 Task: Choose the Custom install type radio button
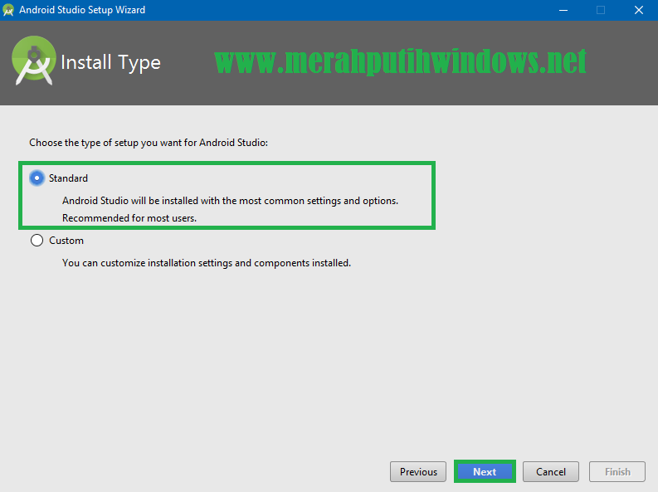pyautogui.click(x=37, y=241)
